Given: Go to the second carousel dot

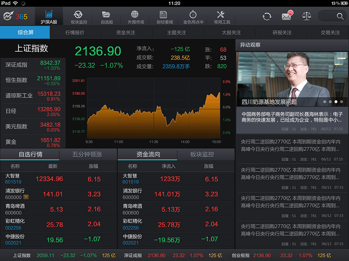Looking at the screenshot, I should tap(330, 102).
